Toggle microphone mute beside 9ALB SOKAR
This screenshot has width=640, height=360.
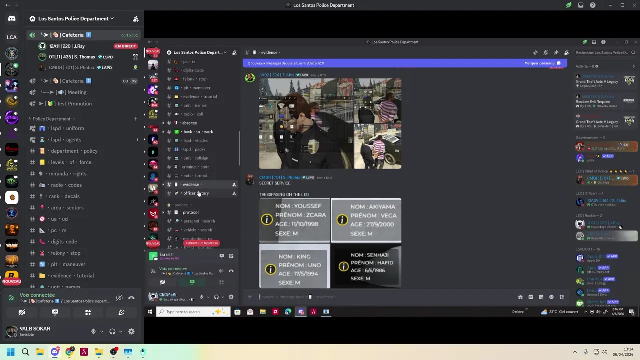point(93,331)
